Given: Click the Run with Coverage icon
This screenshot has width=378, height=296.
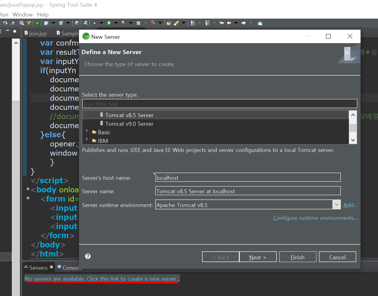Looking at the screenshot, I should coord(124,23).
